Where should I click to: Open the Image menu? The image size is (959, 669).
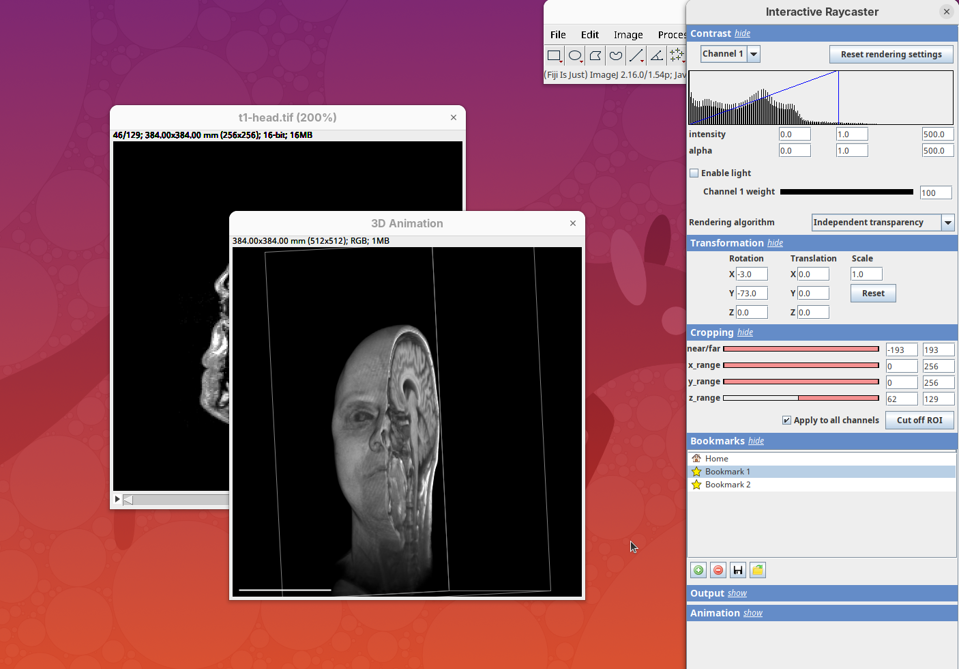point(628,35)
